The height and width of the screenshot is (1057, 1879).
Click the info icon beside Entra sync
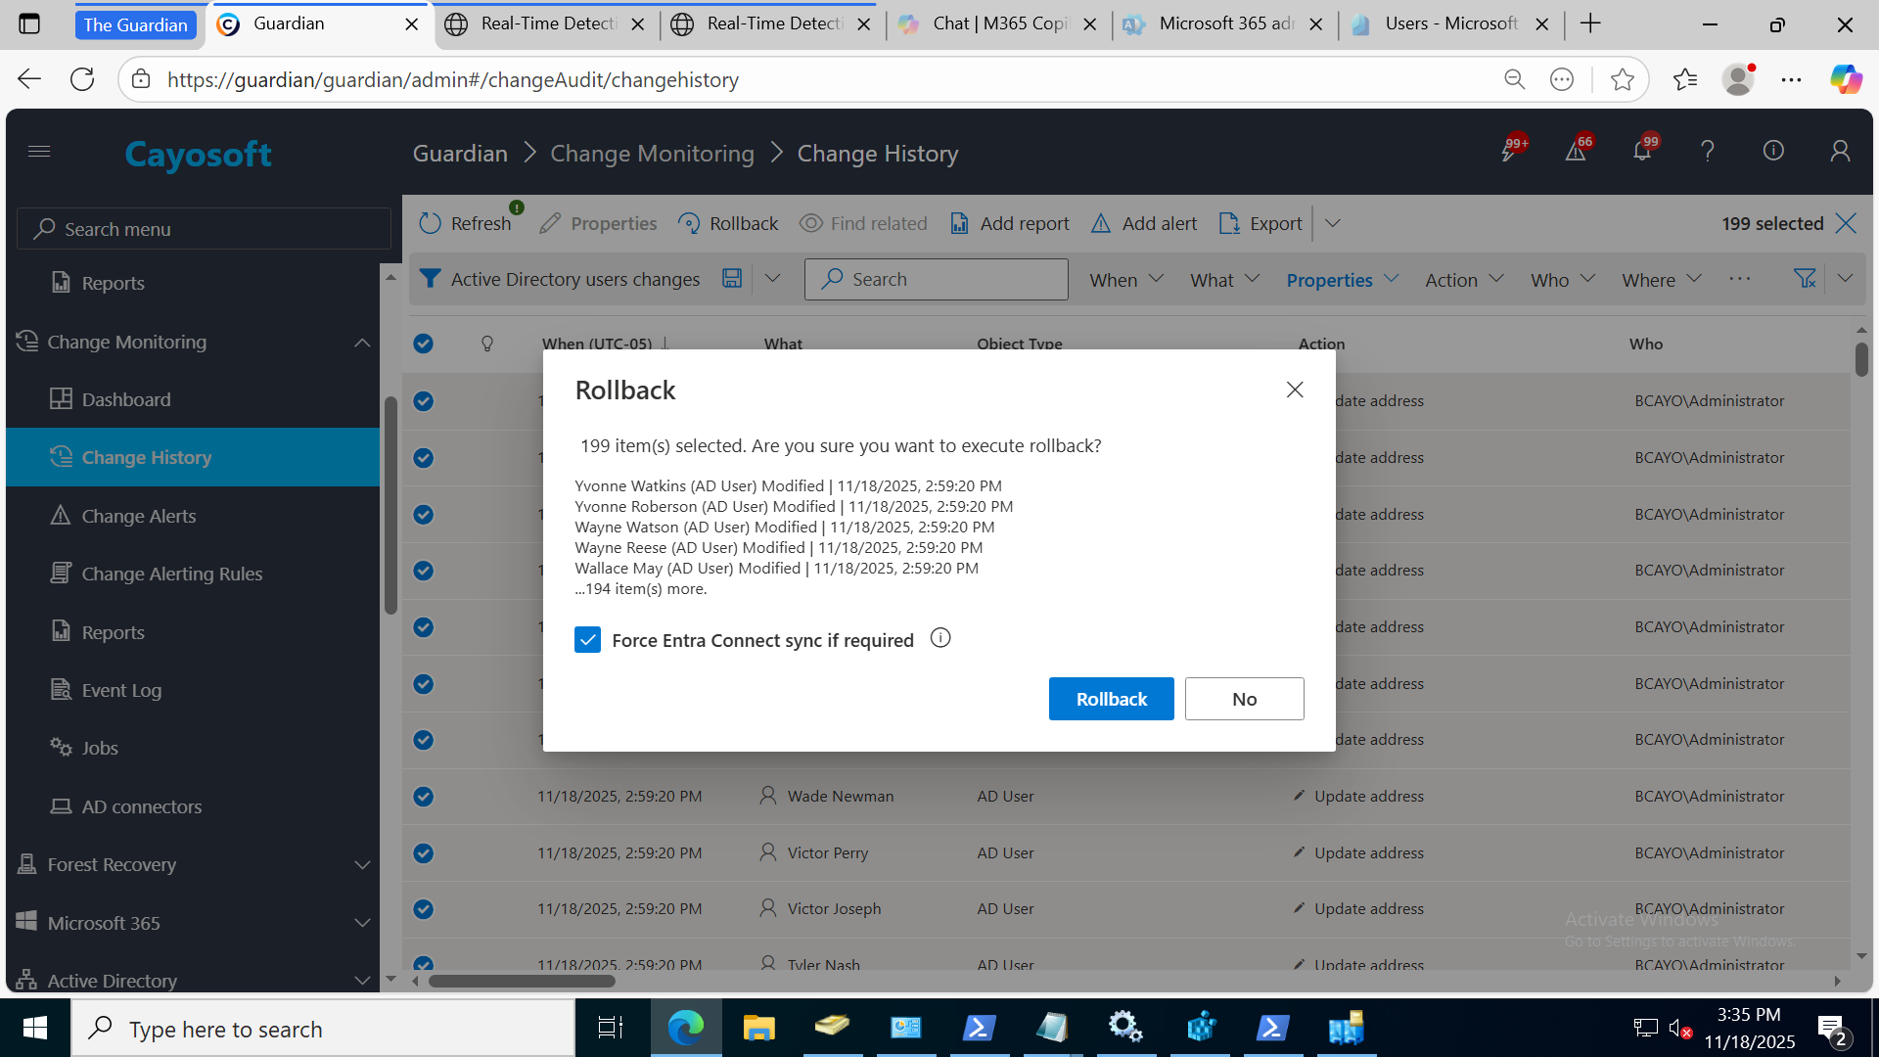(940, 638)
